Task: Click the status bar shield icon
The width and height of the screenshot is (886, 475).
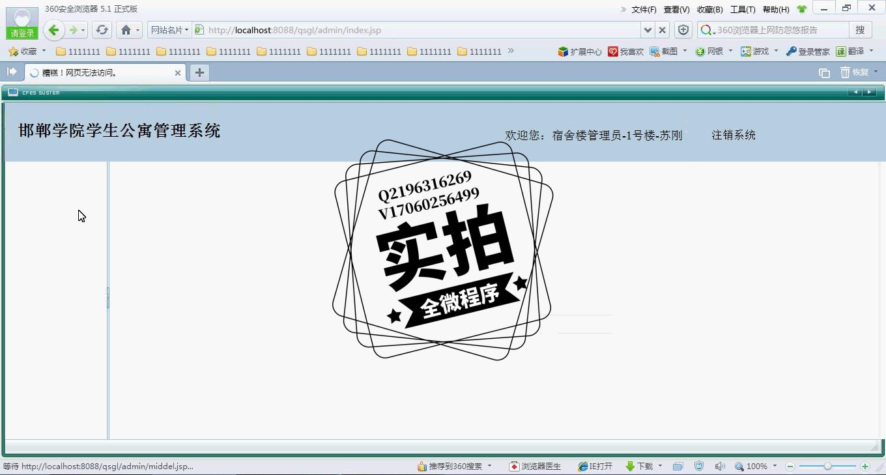Action: click(x=699, y=467)
